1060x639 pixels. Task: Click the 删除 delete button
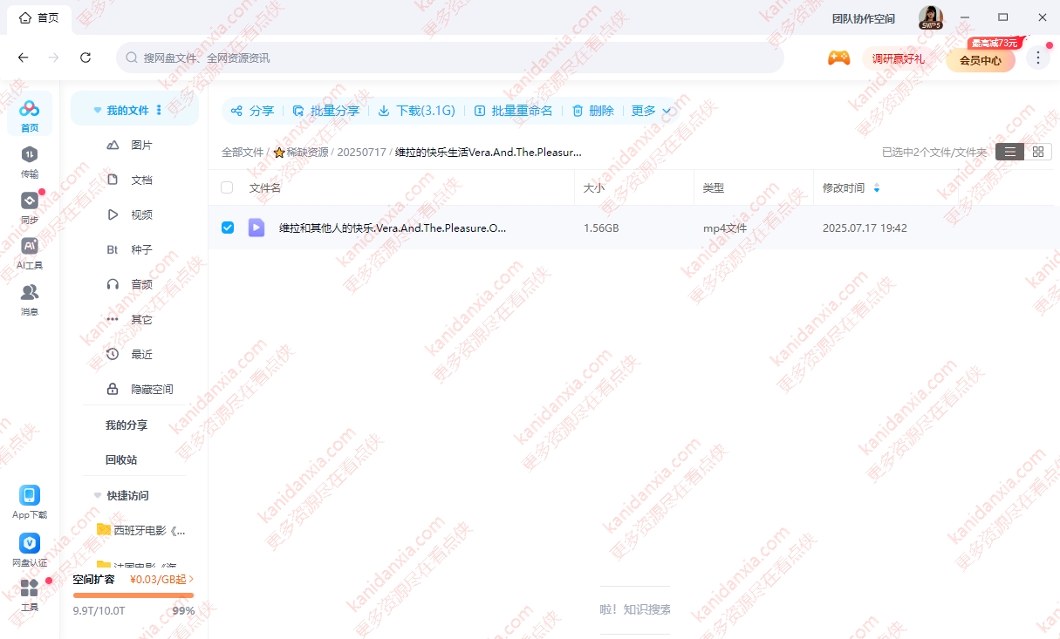point(592,111)
